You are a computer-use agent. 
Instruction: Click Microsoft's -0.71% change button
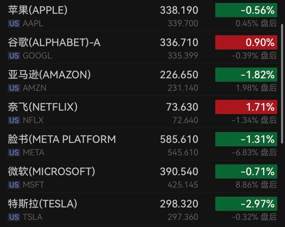tap(246, 171)
